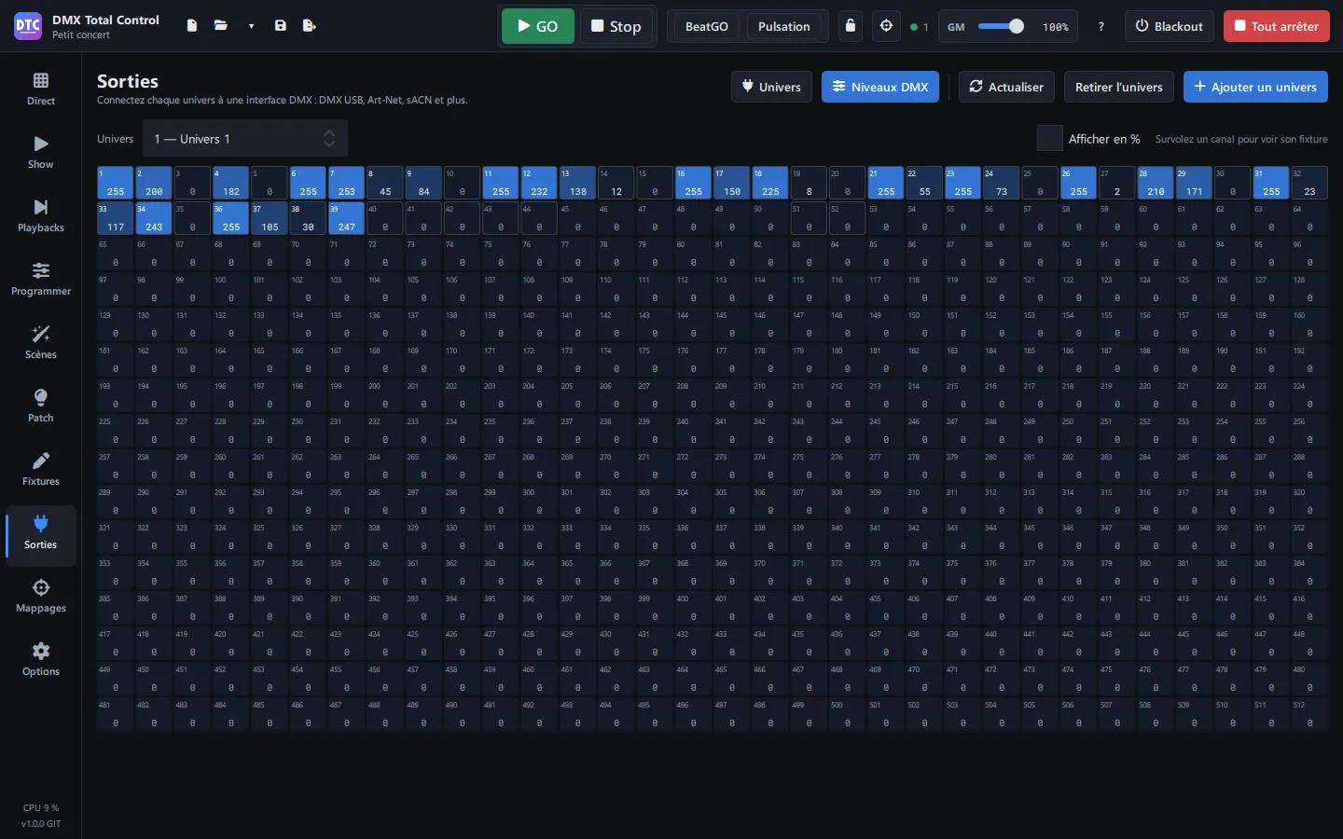
Task: Select DMX channel 1 cell showing 255
Action: click(x=116, y=183)
